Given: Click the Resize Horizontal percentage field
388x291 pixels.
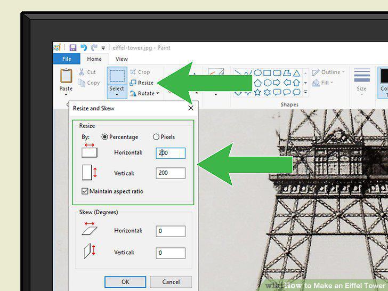Looking at the screenshot, I should pos(171,153).
